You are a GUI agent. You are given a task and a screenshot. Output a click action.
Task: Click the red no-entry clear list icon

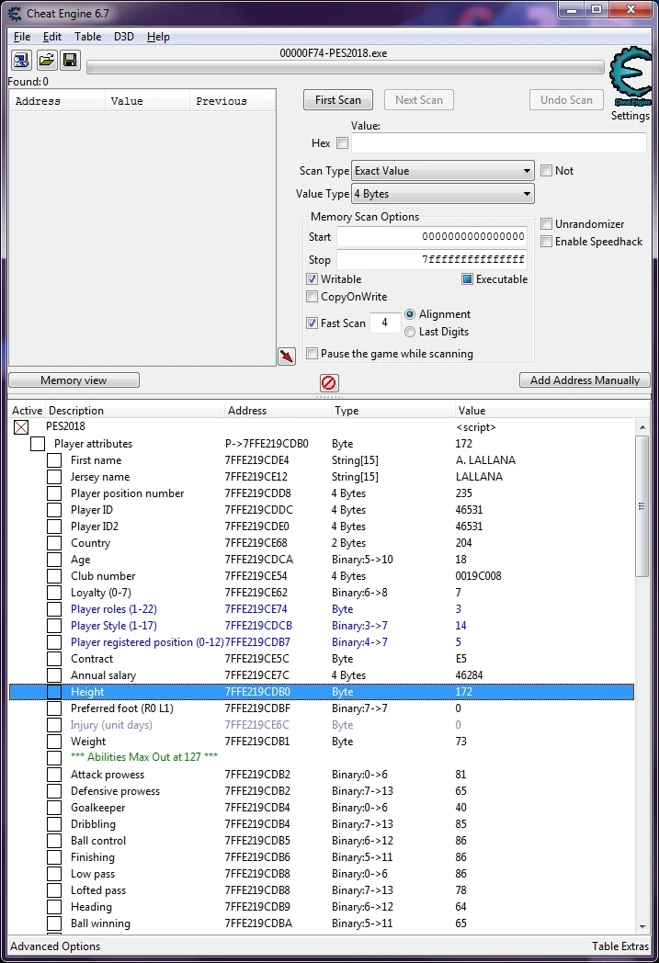click(x=328, y=382)
